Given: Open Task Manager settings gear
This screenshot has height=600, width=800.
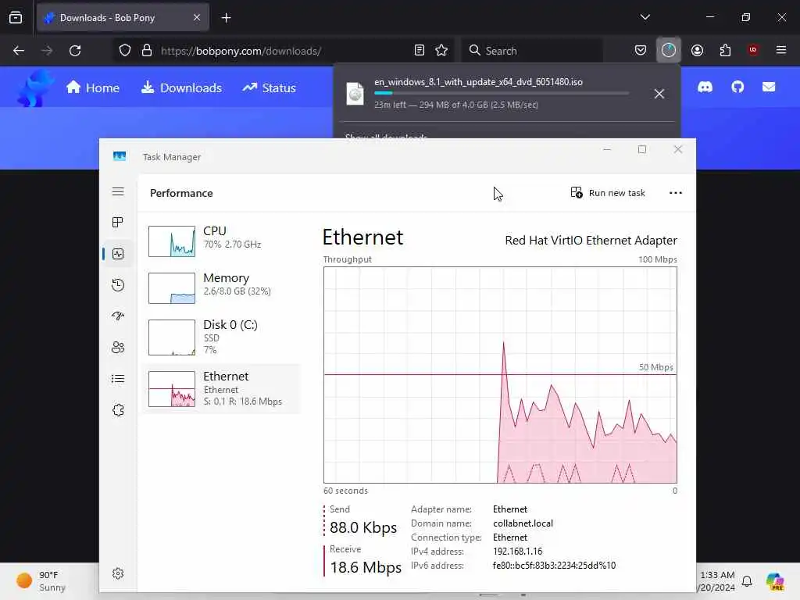Looking at the screenshot, I should click(x=118, y=573).
